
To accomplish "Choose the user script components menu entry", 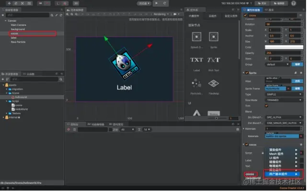I will 282,174.
